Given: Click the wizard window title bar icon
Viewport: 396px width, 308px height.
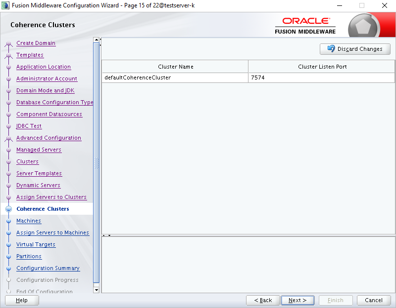Looking at the screenshot, I should [x=5, y=5].
